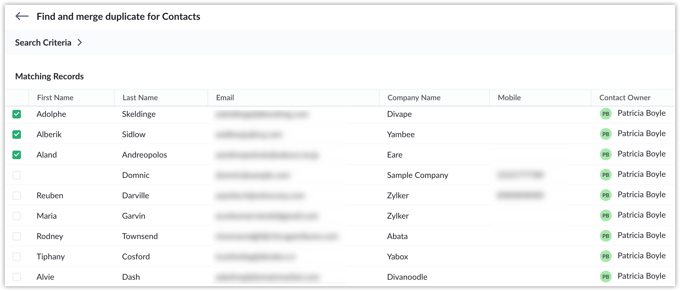
Task: Click the Email column header
Action: click(x=225, y=98)
